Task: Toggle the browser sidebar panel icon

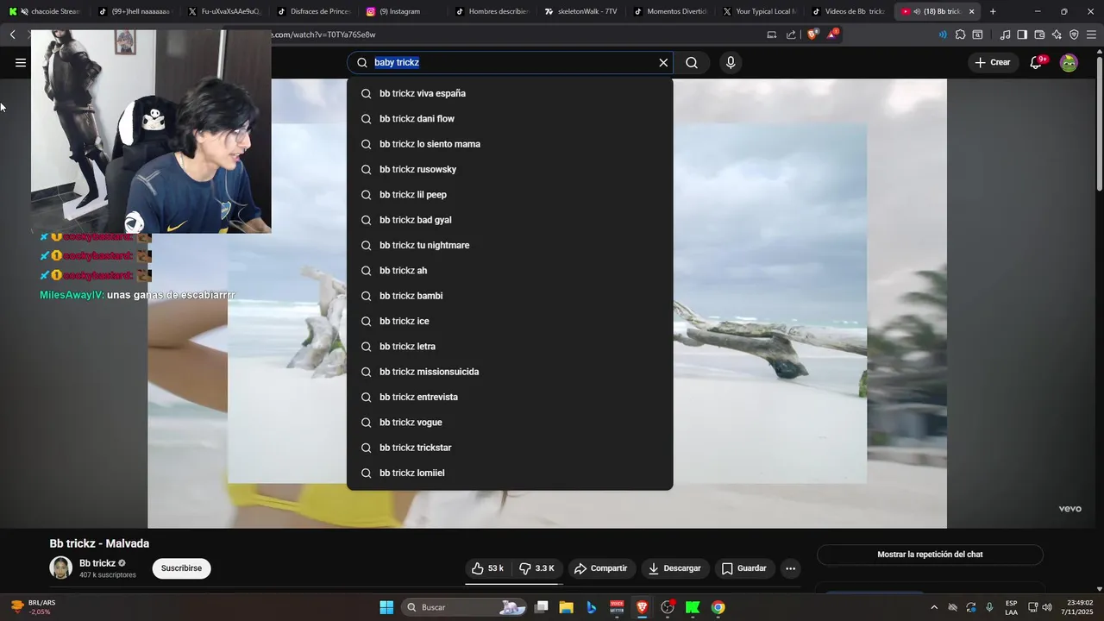Action: coord(1022,34)
